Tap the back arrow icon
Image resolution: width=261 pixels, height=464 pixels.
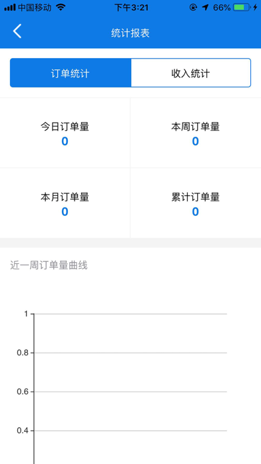click(17, 31)
